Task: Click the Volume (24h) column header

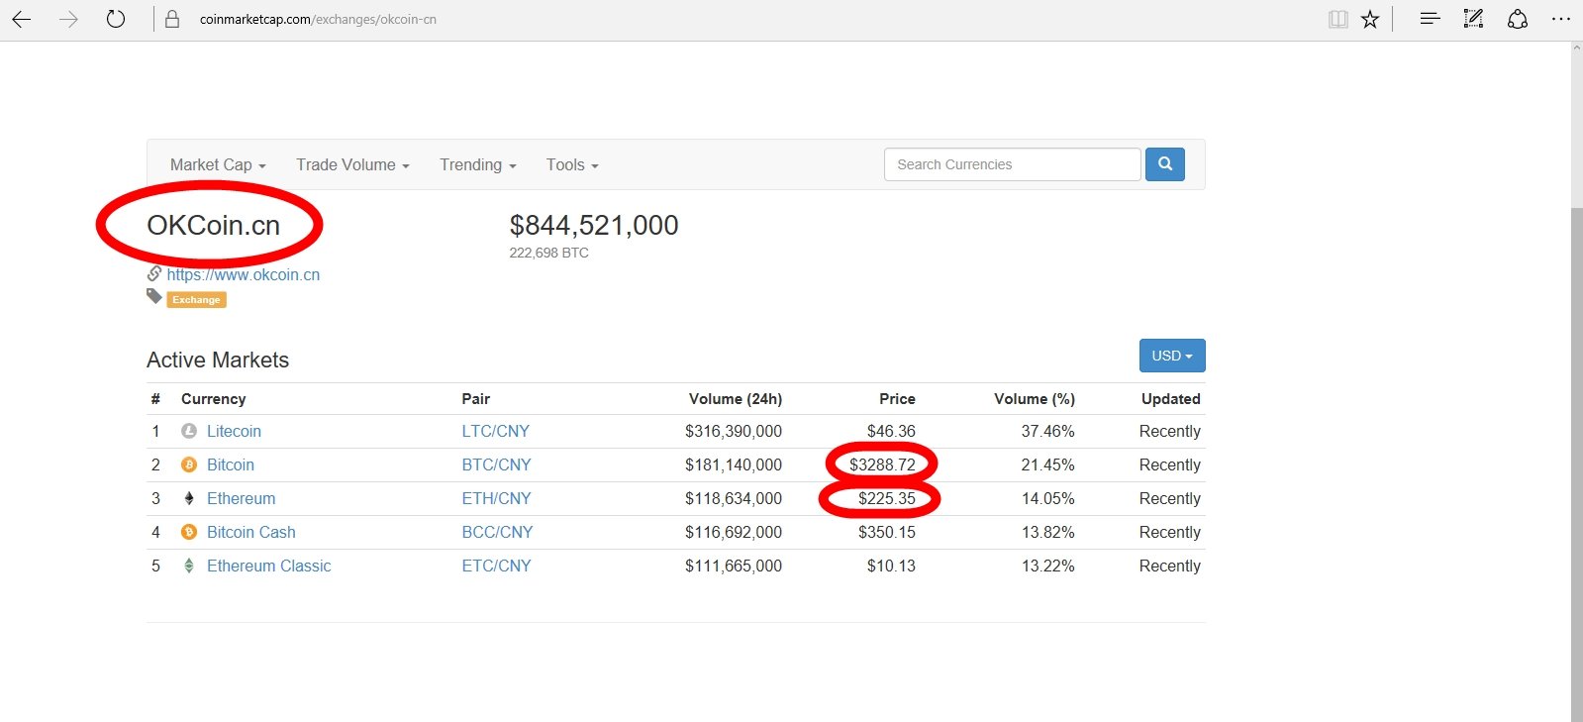Action: point(736,398)
